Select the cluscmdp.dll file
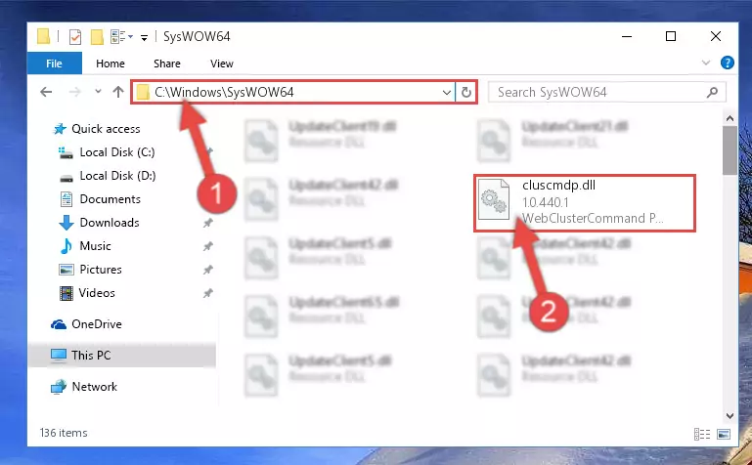This screenshot has width=752, height=465. pyautogui.click(x=584, y=203)
